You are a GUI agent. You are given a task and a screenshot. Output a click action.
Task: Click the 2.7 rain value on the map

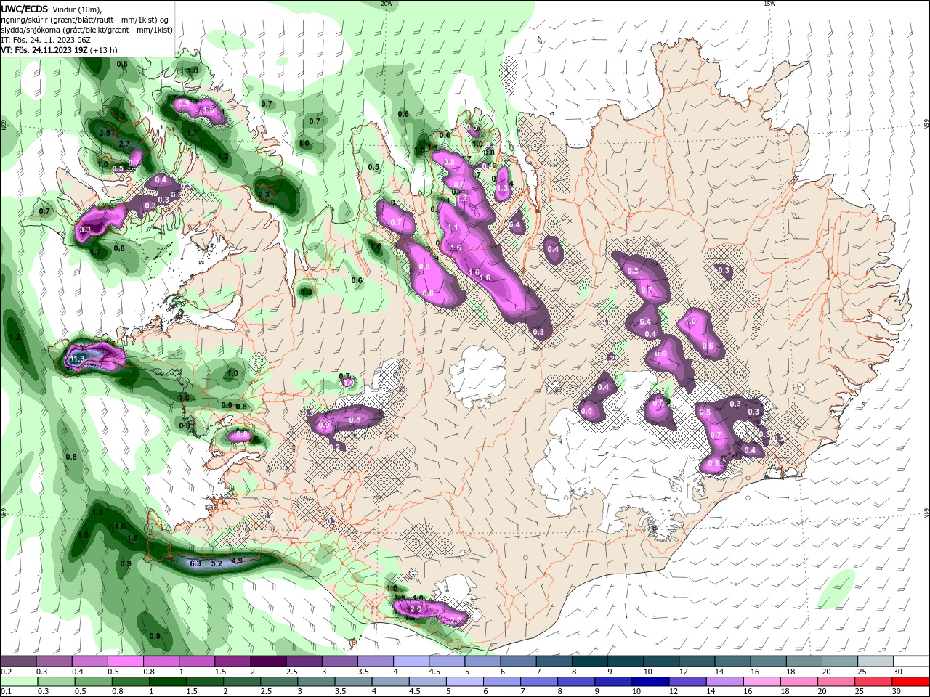pos(124,144)
